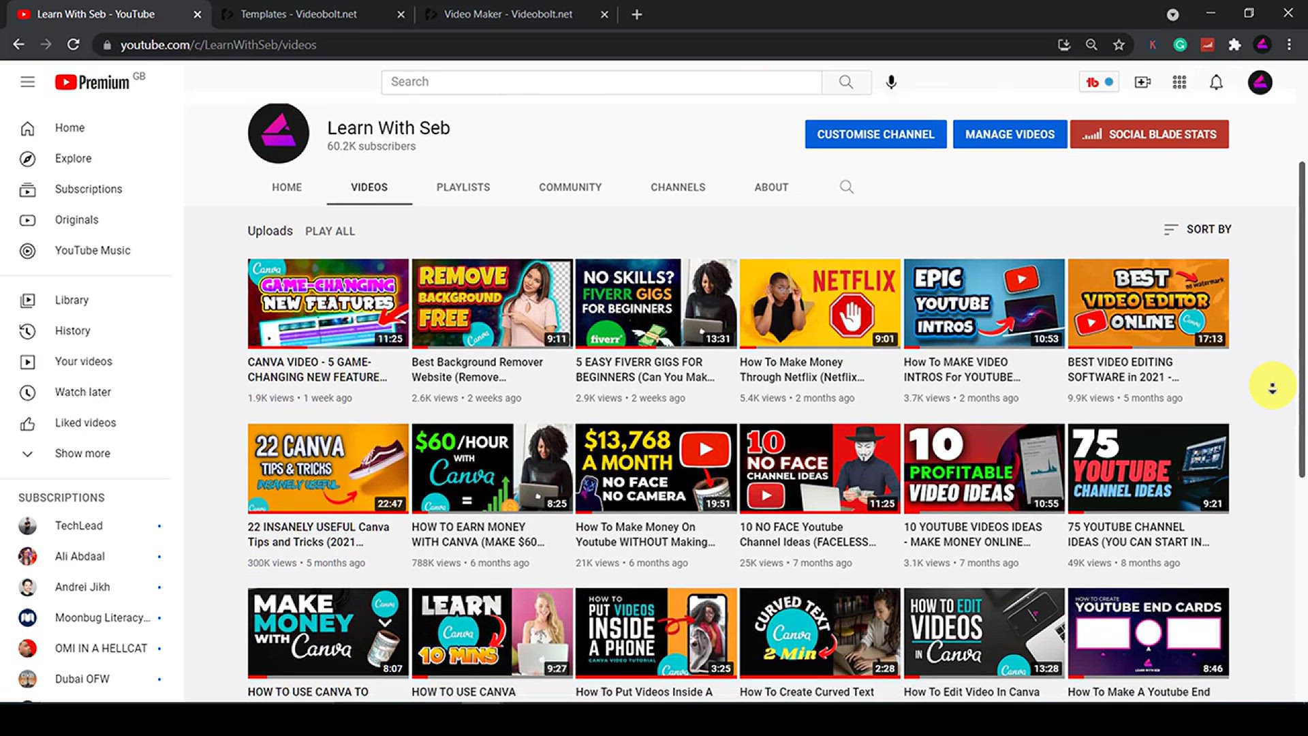Open YouTube Music in sidebar
This screenshot has width=1308, height=736.
coord(86,250)
